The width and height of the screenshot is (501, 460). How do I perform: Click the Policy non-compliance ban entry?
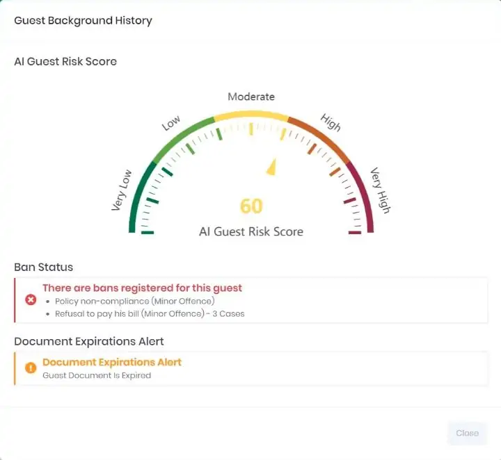(134, 301)
